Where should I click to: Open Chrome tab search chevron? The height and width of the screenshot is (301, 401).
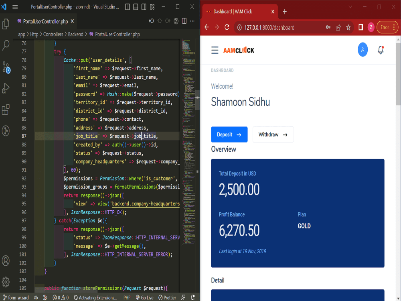pos(350,7)
